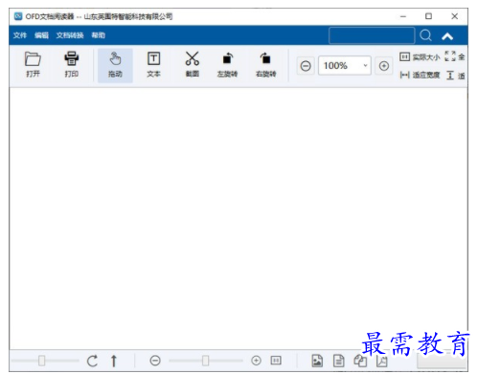The height and width of the screenshot is (374, 478).
Task: Minimize the OFD reader window
Action: 403,16
